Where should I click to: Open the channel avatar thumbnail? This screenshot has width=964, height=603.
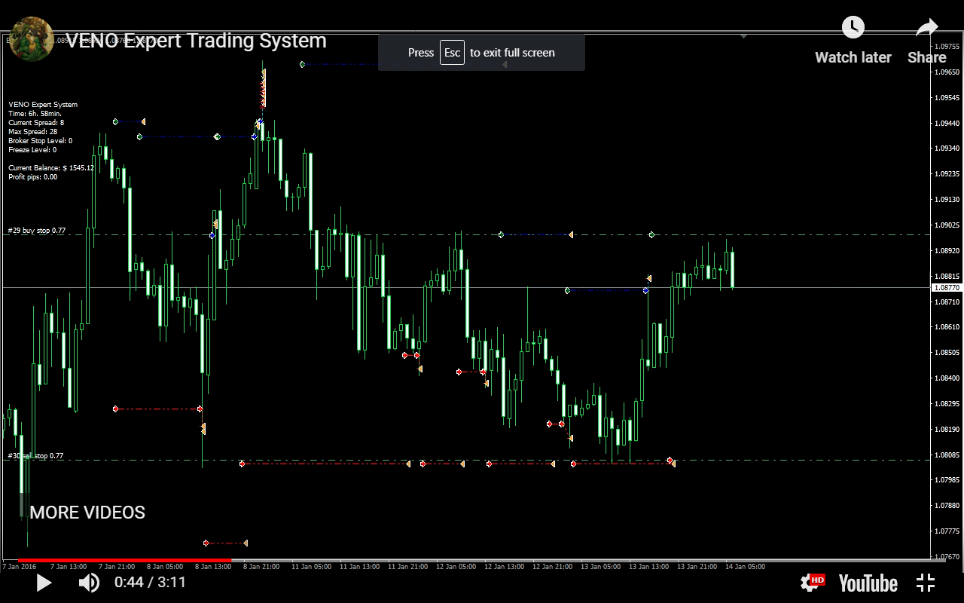[x=31, y=39]
